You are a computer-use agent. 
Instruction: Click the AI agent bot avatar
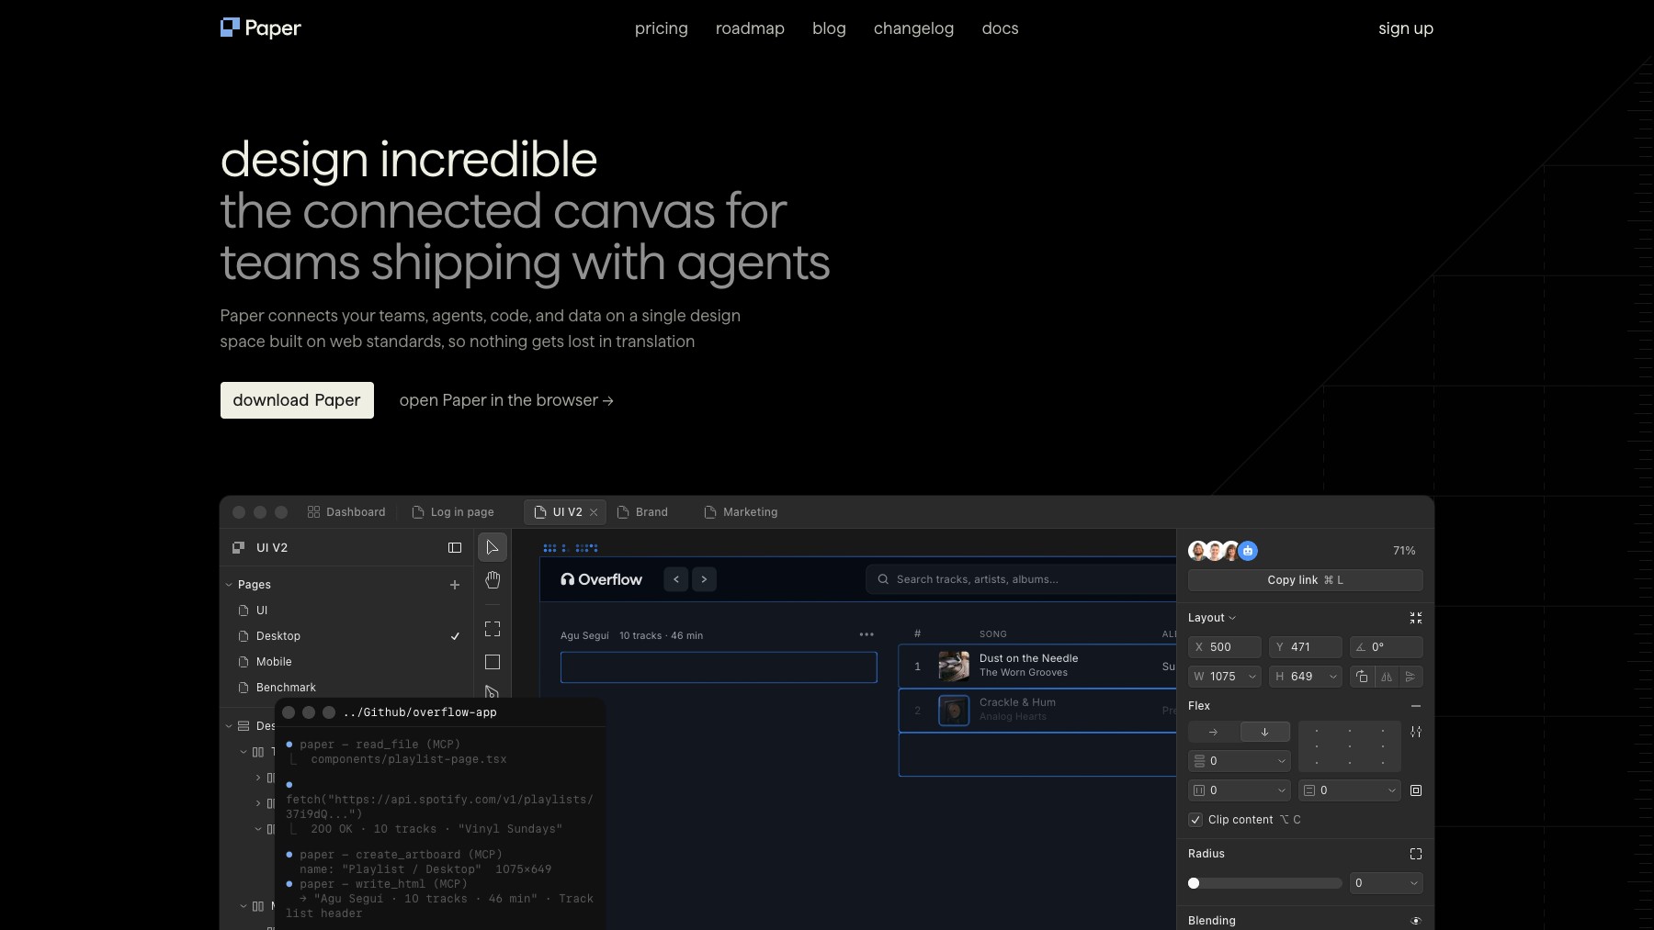[x=1248, y=551]
